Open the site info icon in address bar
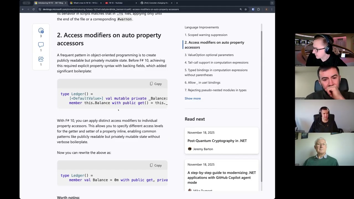This screenshot has width=354, height=199. point(40,9)
